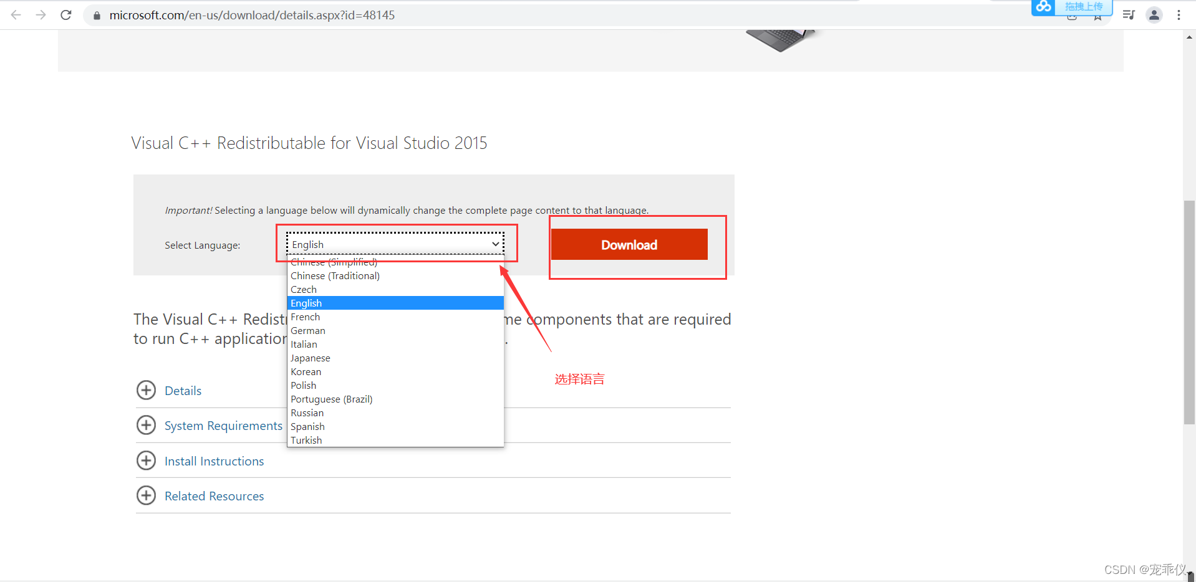Choose Japanese from language list

point(395,358)
